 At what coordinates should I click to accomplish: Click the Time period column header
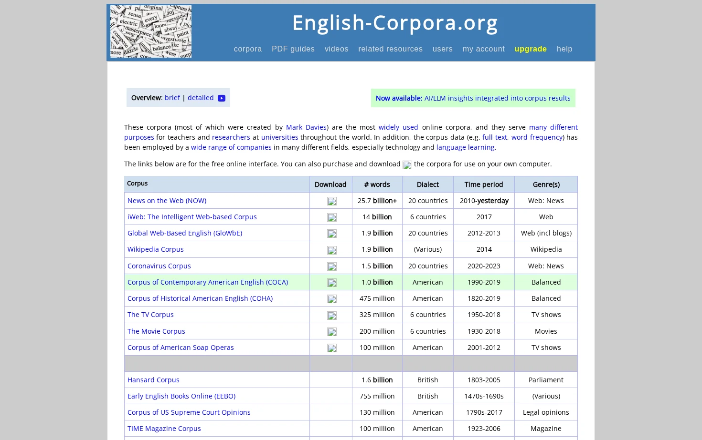pyautogui.click(x=484, y=184)
